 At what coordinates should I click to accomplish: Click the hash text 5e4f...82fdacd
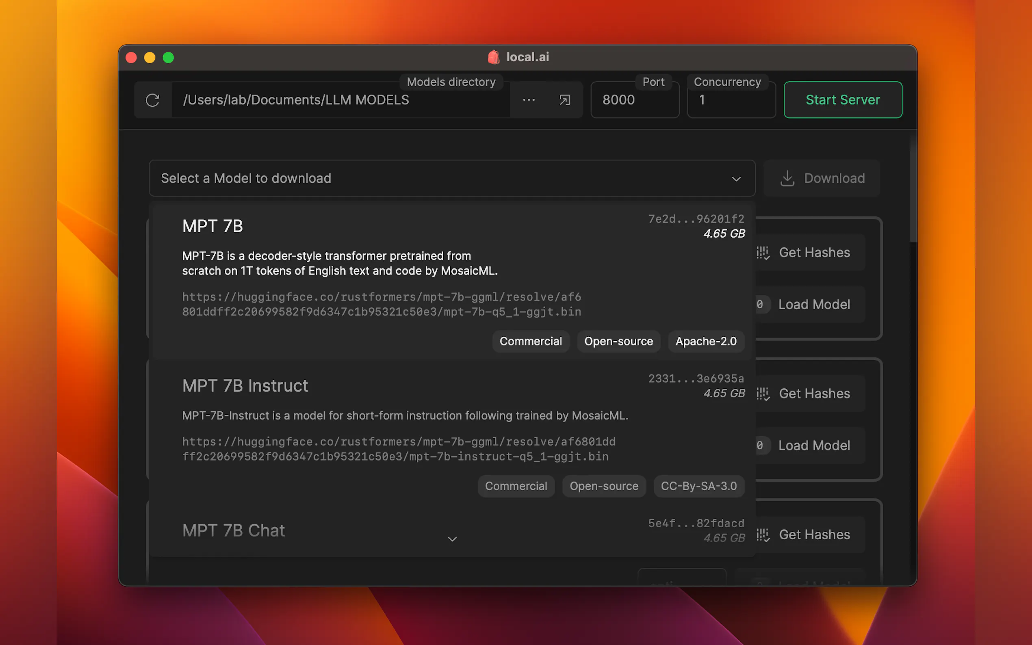(x=696, y=523)
